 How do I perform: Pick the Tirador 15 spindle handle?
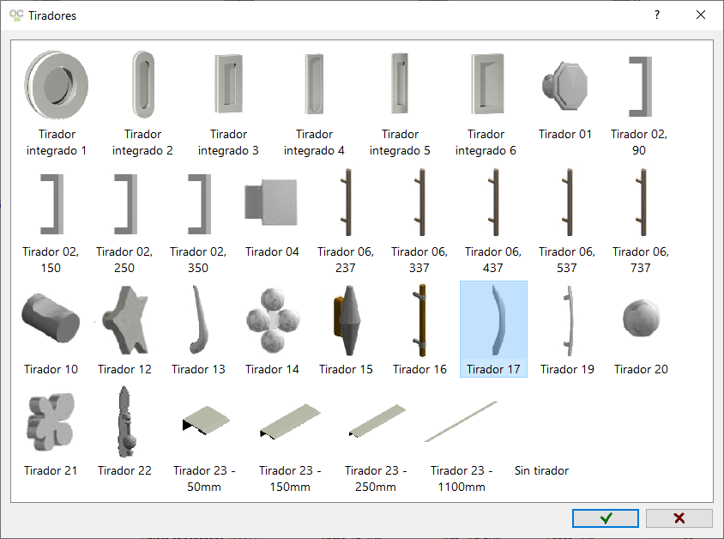(346, 330)
